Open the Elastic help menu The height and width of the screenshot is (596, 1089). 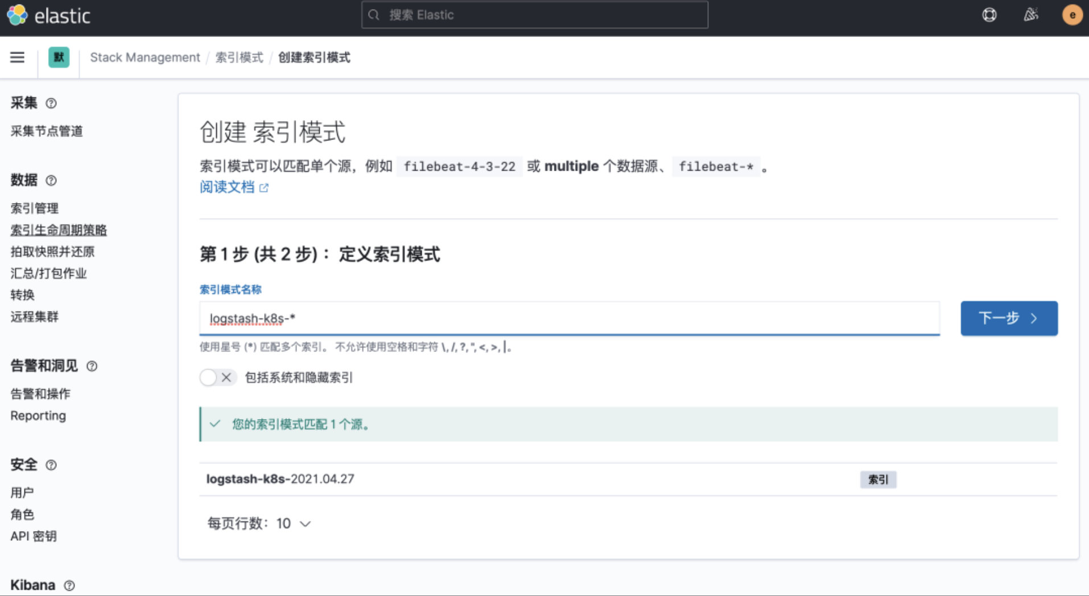point(989,15)
